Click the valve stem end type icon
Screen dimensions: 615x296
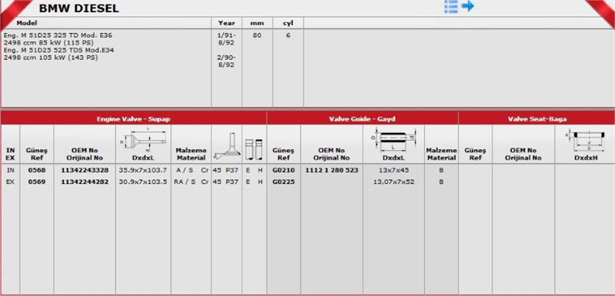click(254, 149)
